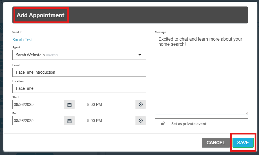Open the End time clock picker
Image resolution: width=259 pixels, height=155 pixels.
(141, 121)
